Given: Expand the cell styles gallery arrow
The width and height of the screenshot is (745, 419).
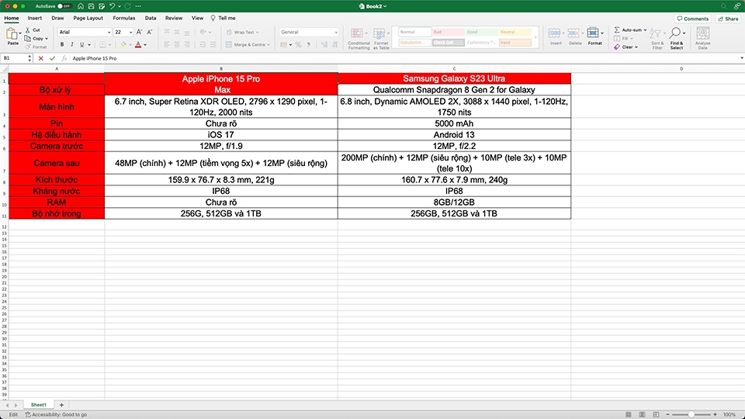Looking at the screenshot, I should [535, 37].
